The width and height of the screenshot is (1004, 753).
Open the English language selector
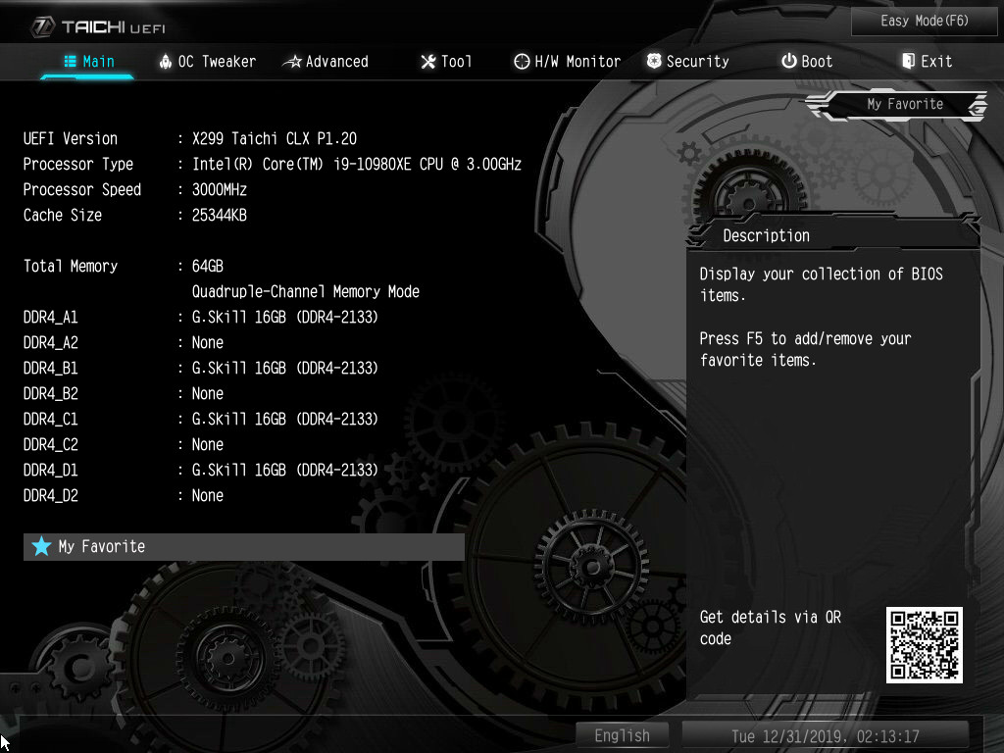tap(622, 735)
